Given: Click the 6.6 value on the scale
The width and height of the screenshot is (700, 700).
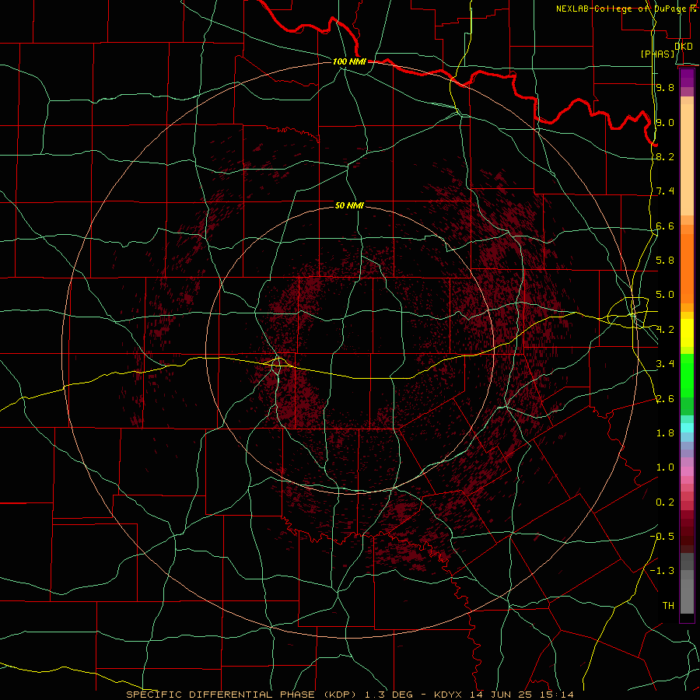Looking at the screenshot, I should (665, 226).
